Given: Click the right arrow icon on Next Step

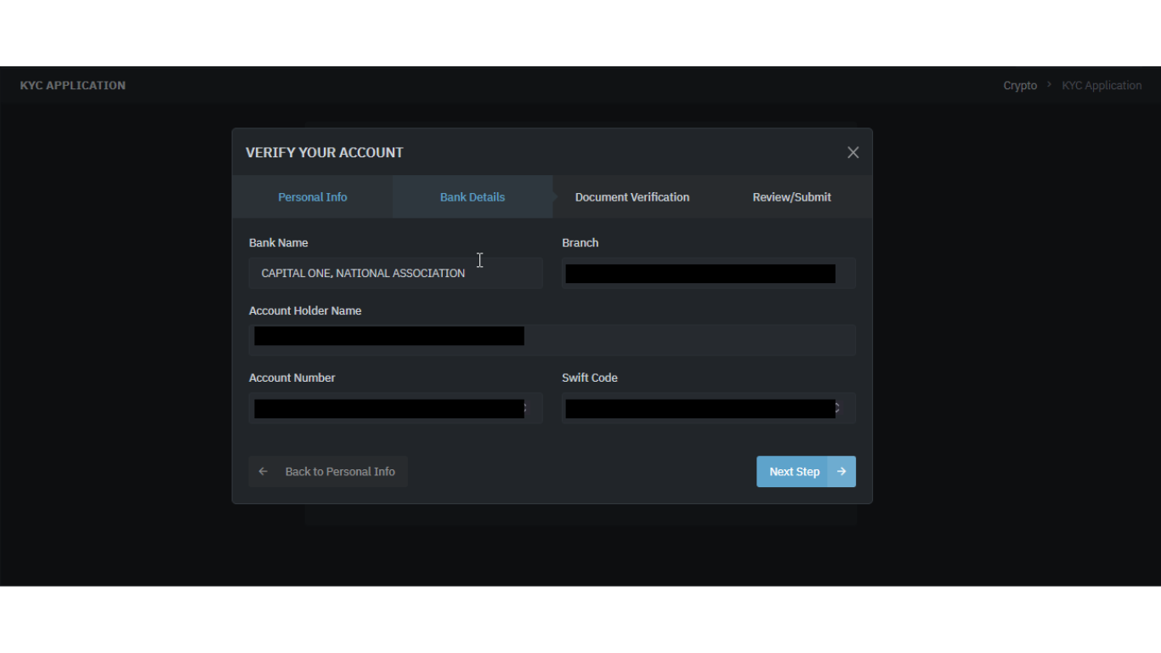Looking at the screenshot, I should tap(841, 472).
